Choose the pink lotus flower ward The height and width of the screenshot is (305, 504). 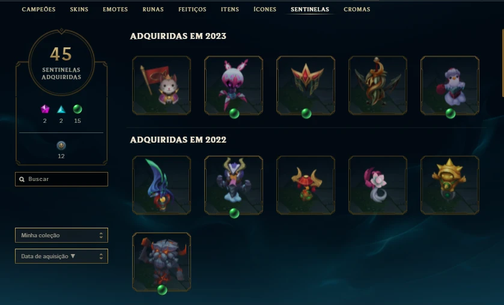point(378,185)
